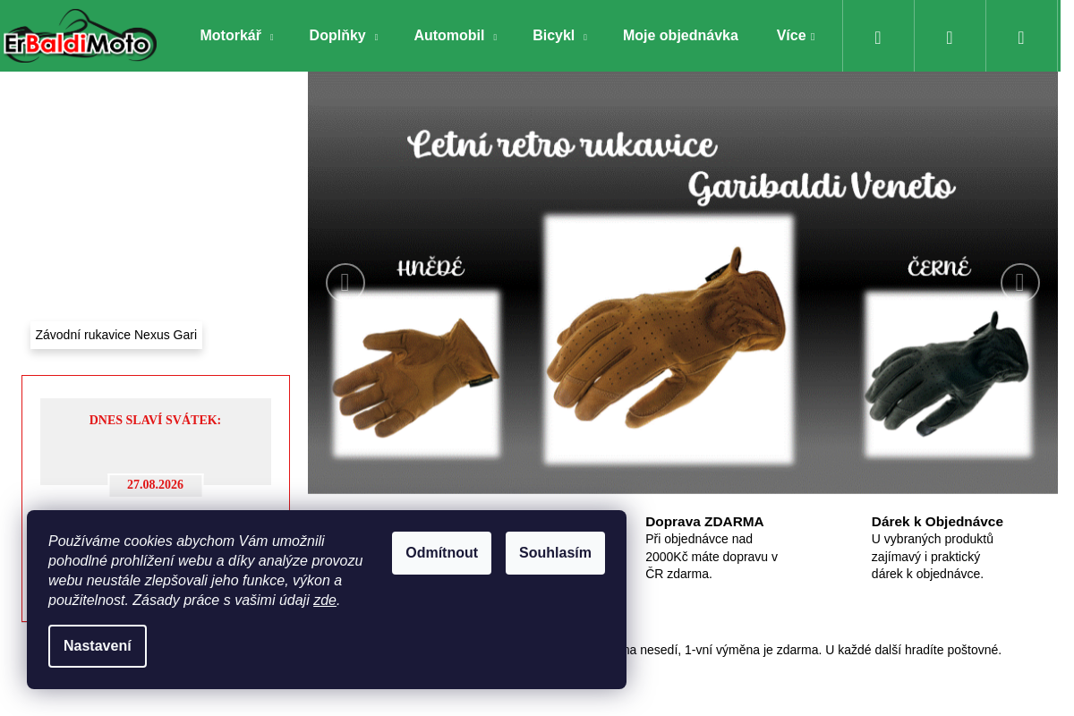
Task: Open the Moje objednávka page
Action: point(680,36)
